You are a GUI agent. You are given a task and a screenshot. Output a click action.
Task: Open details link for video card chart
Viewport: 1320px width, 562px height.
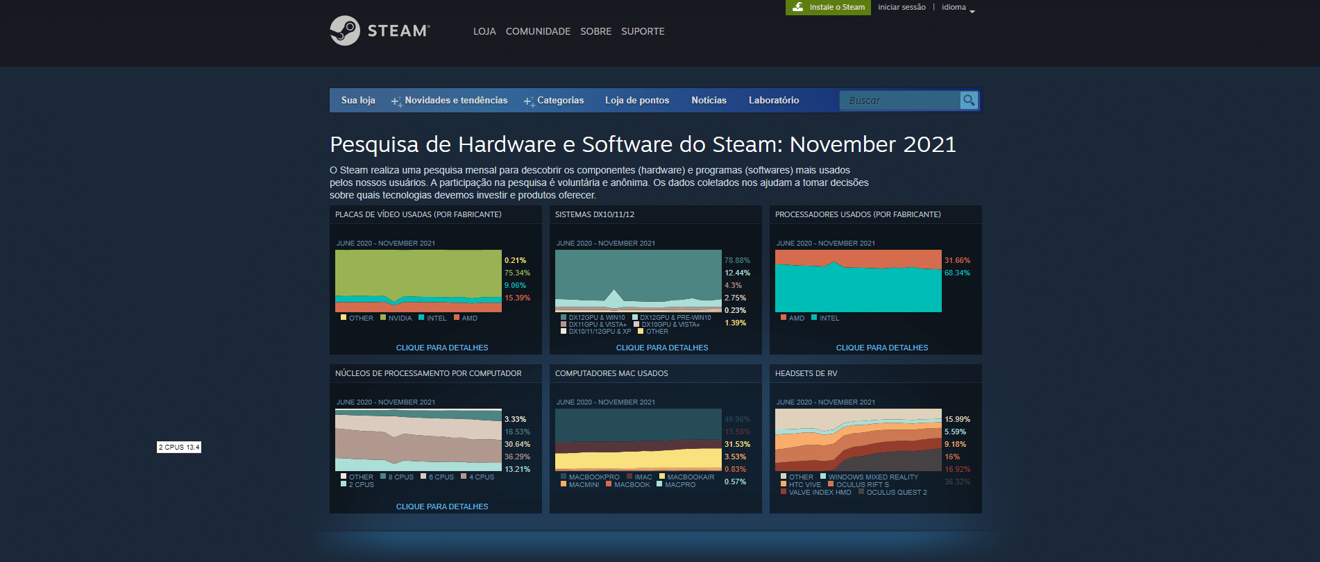point(442,348)
